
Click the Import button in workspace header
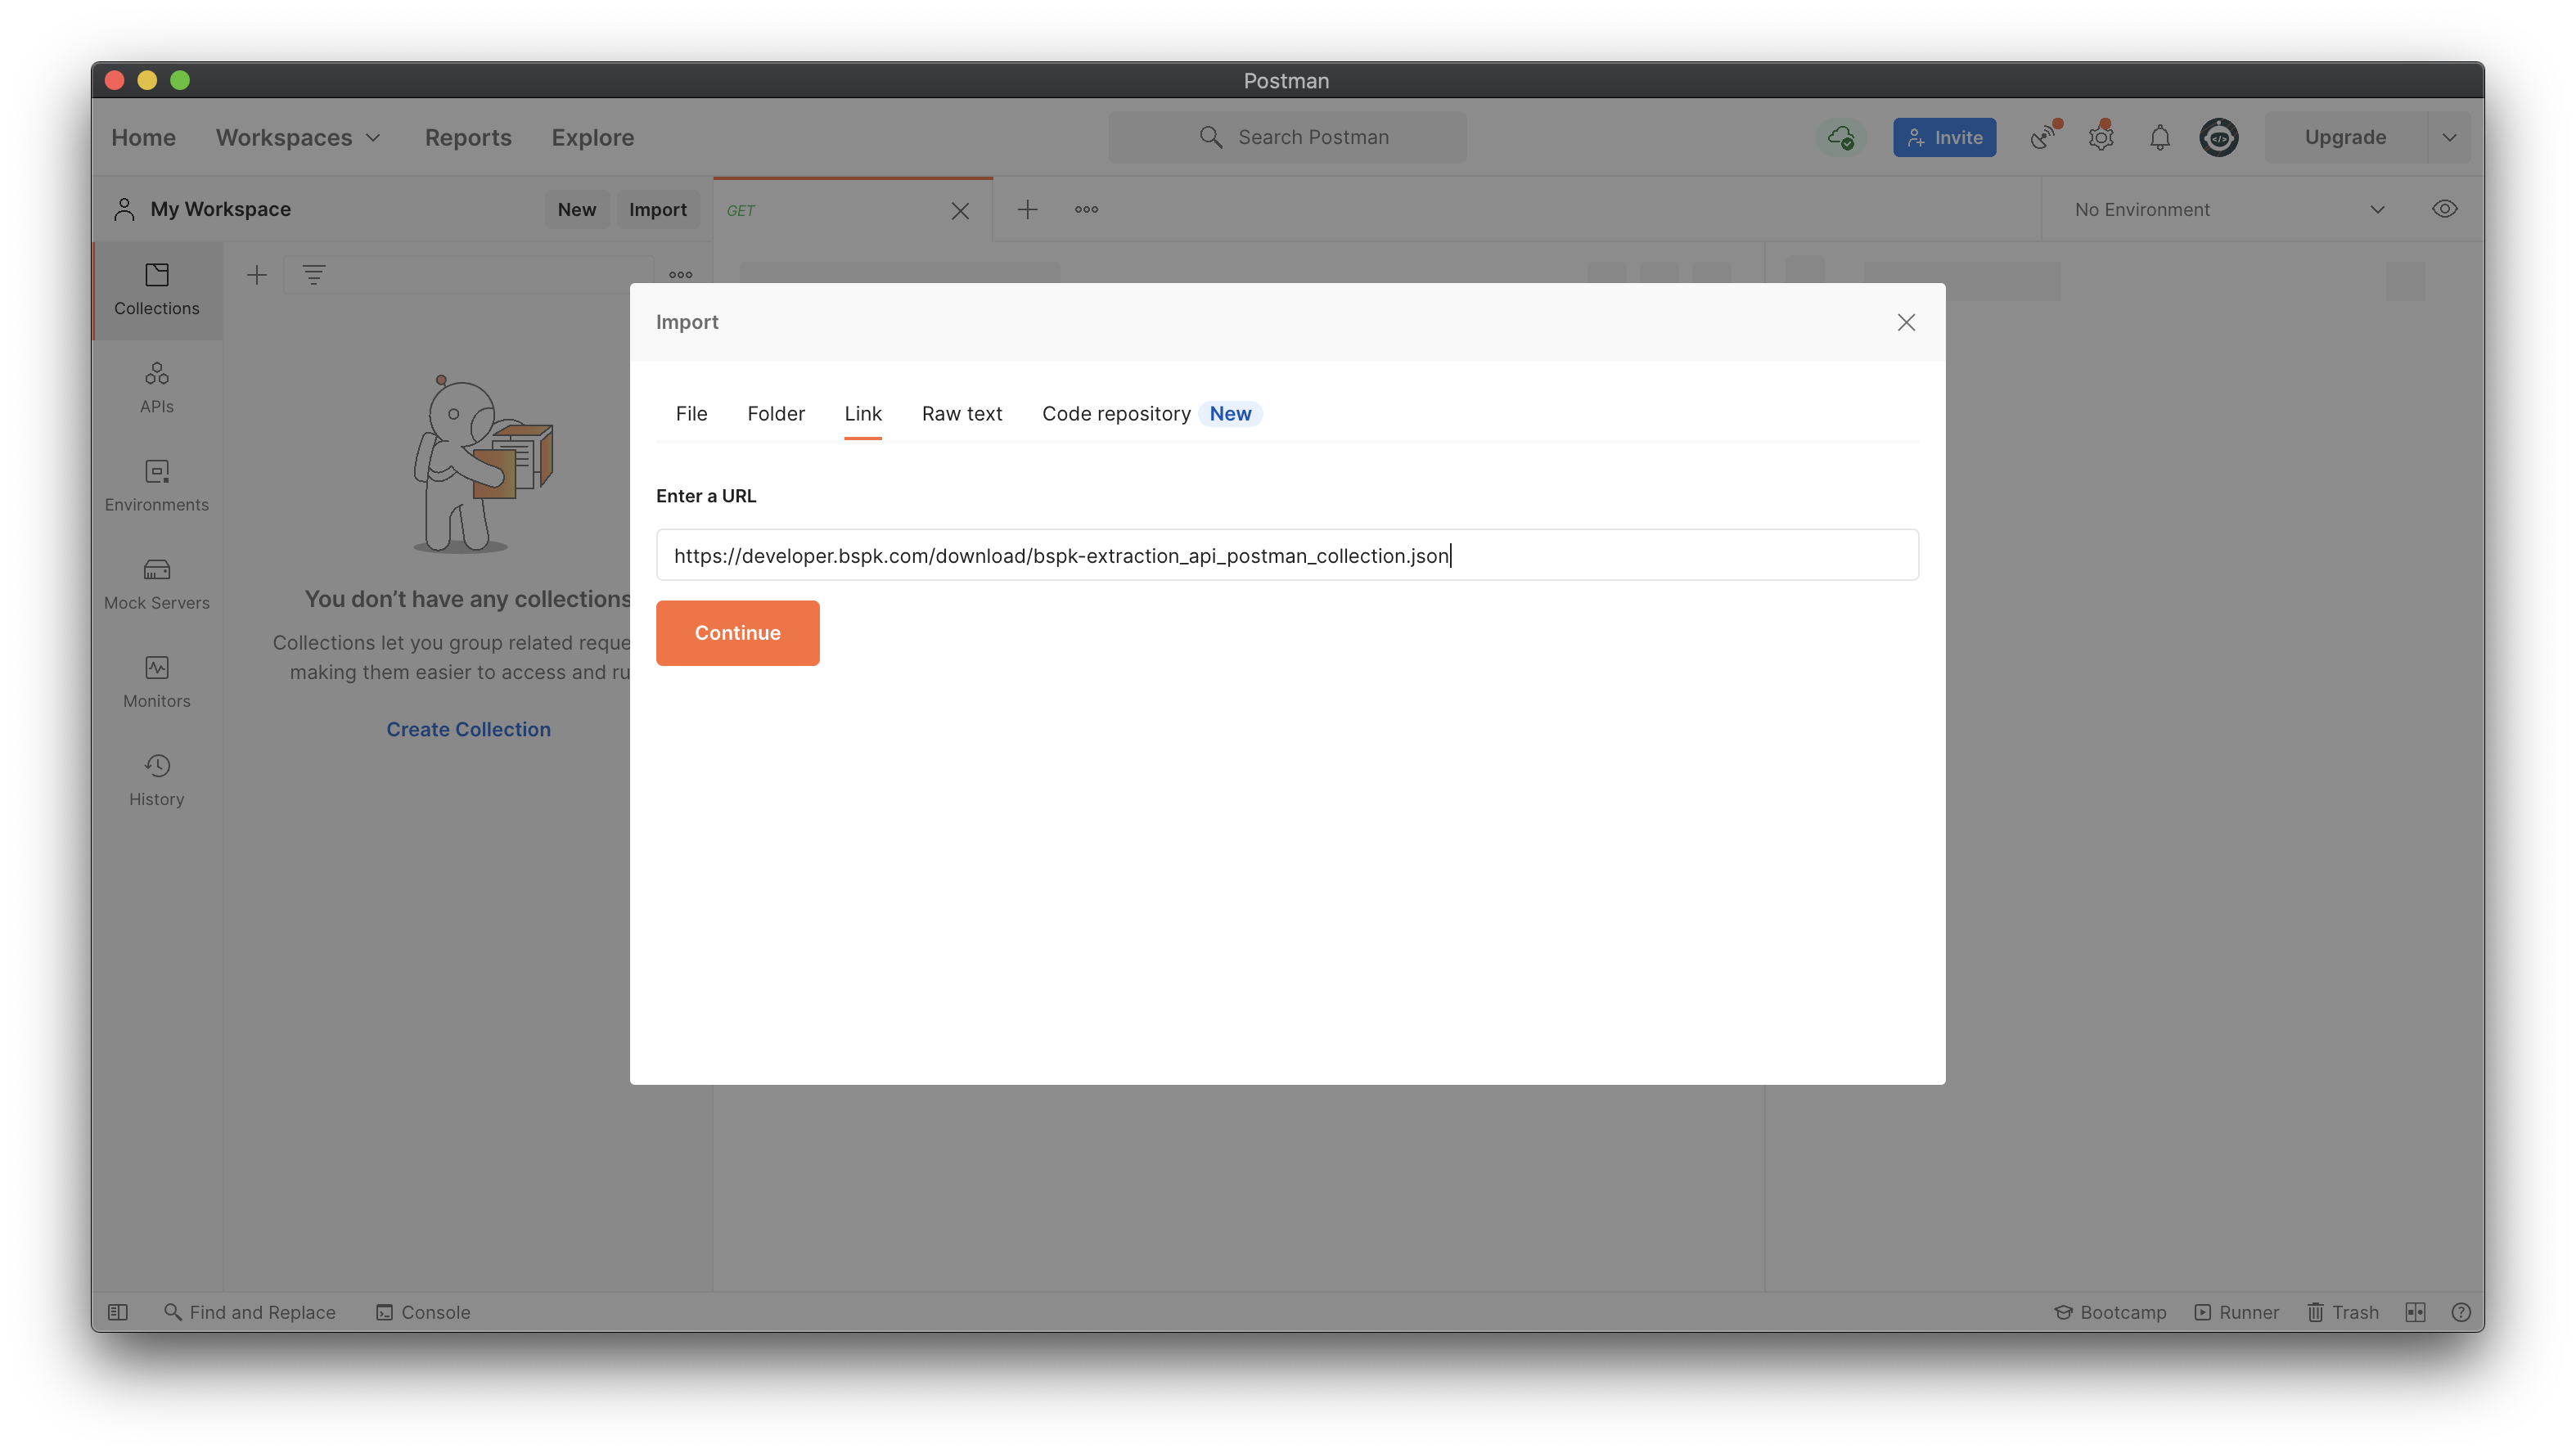point(657,209)
